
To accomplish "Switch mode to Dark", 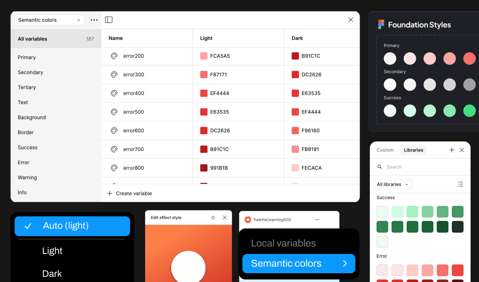I will 52,274.
